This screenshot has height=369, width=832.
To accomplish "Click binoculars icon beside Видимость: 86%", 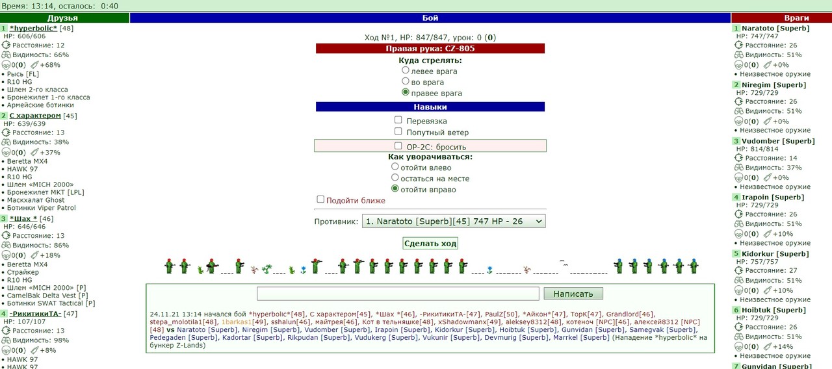I will point(6,246).
